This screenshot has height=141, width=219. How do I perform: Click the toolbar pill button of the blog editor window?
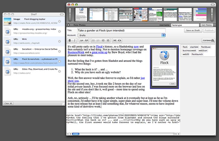212,5
